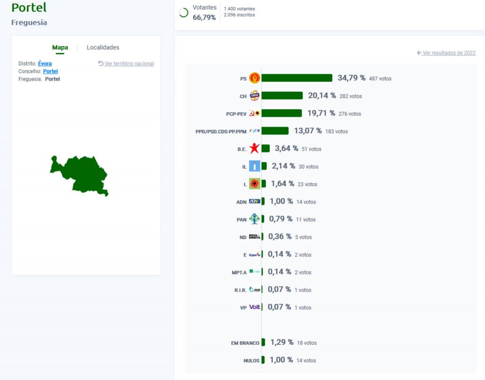Click the PS party rose-fist logo
Viewport: 485px width, 380px height.
click(254, 78)
